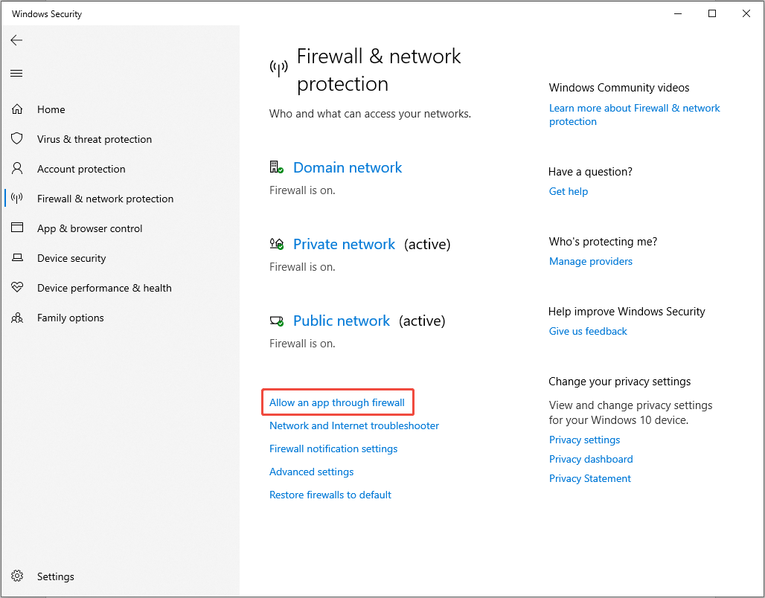Click the Private network icon with green checkmark

275,243
